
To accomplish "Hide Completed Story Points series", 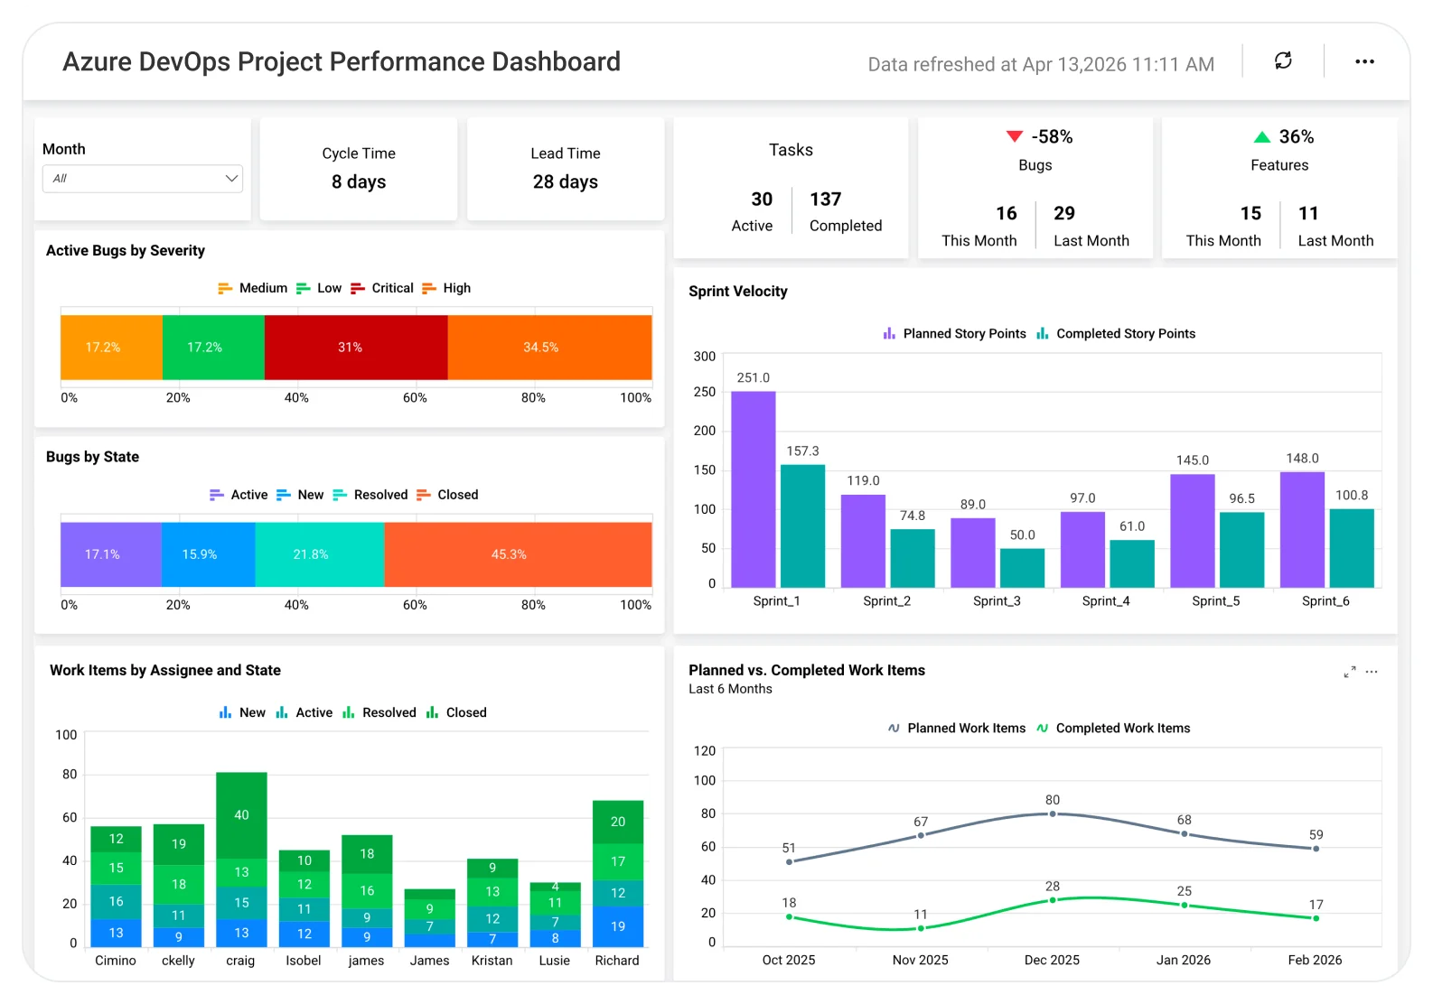I will click(1116, 334).
